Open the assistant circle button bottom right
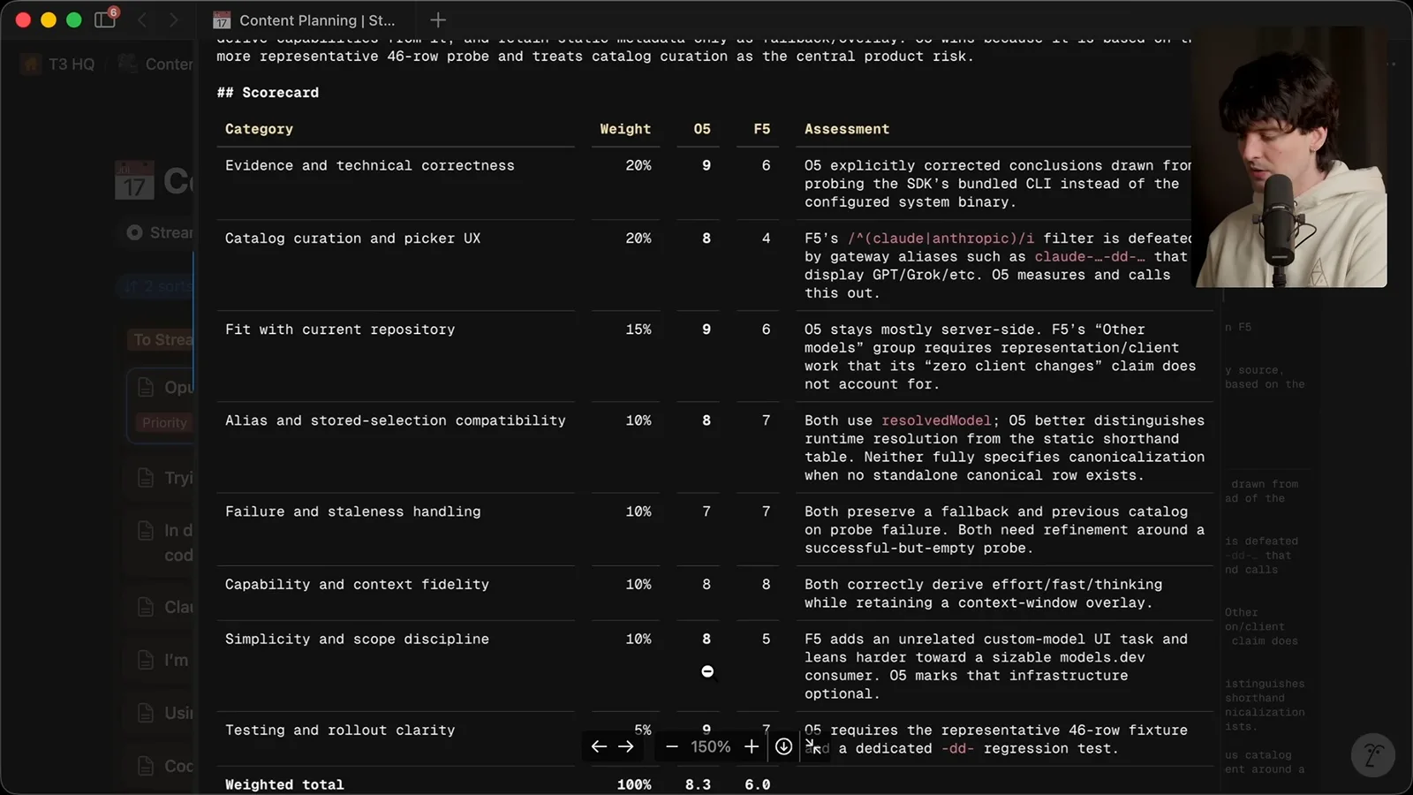 [x=1373, y=754]
